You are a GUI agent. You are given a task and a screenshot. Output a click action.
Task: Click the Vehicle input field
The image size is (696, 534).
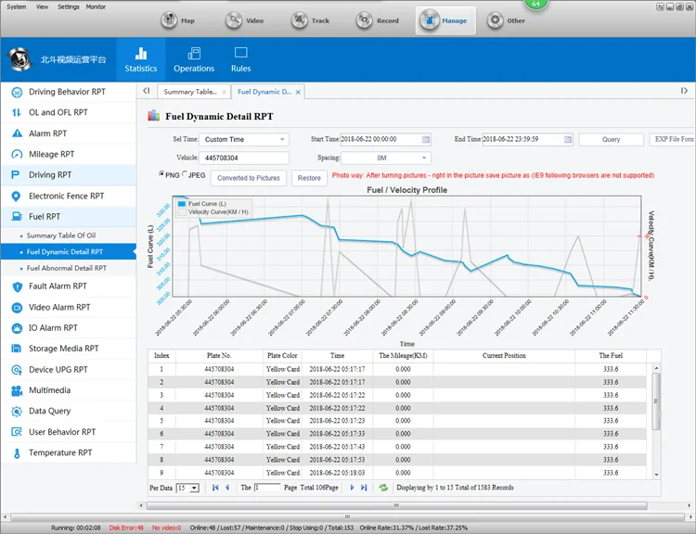(244, 159)
